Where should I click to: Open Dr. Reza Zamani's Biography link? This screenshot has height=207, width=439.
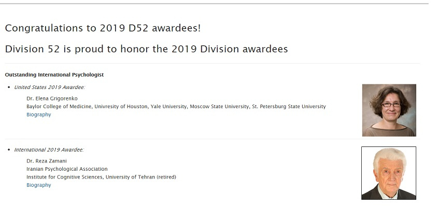(39, 185)
